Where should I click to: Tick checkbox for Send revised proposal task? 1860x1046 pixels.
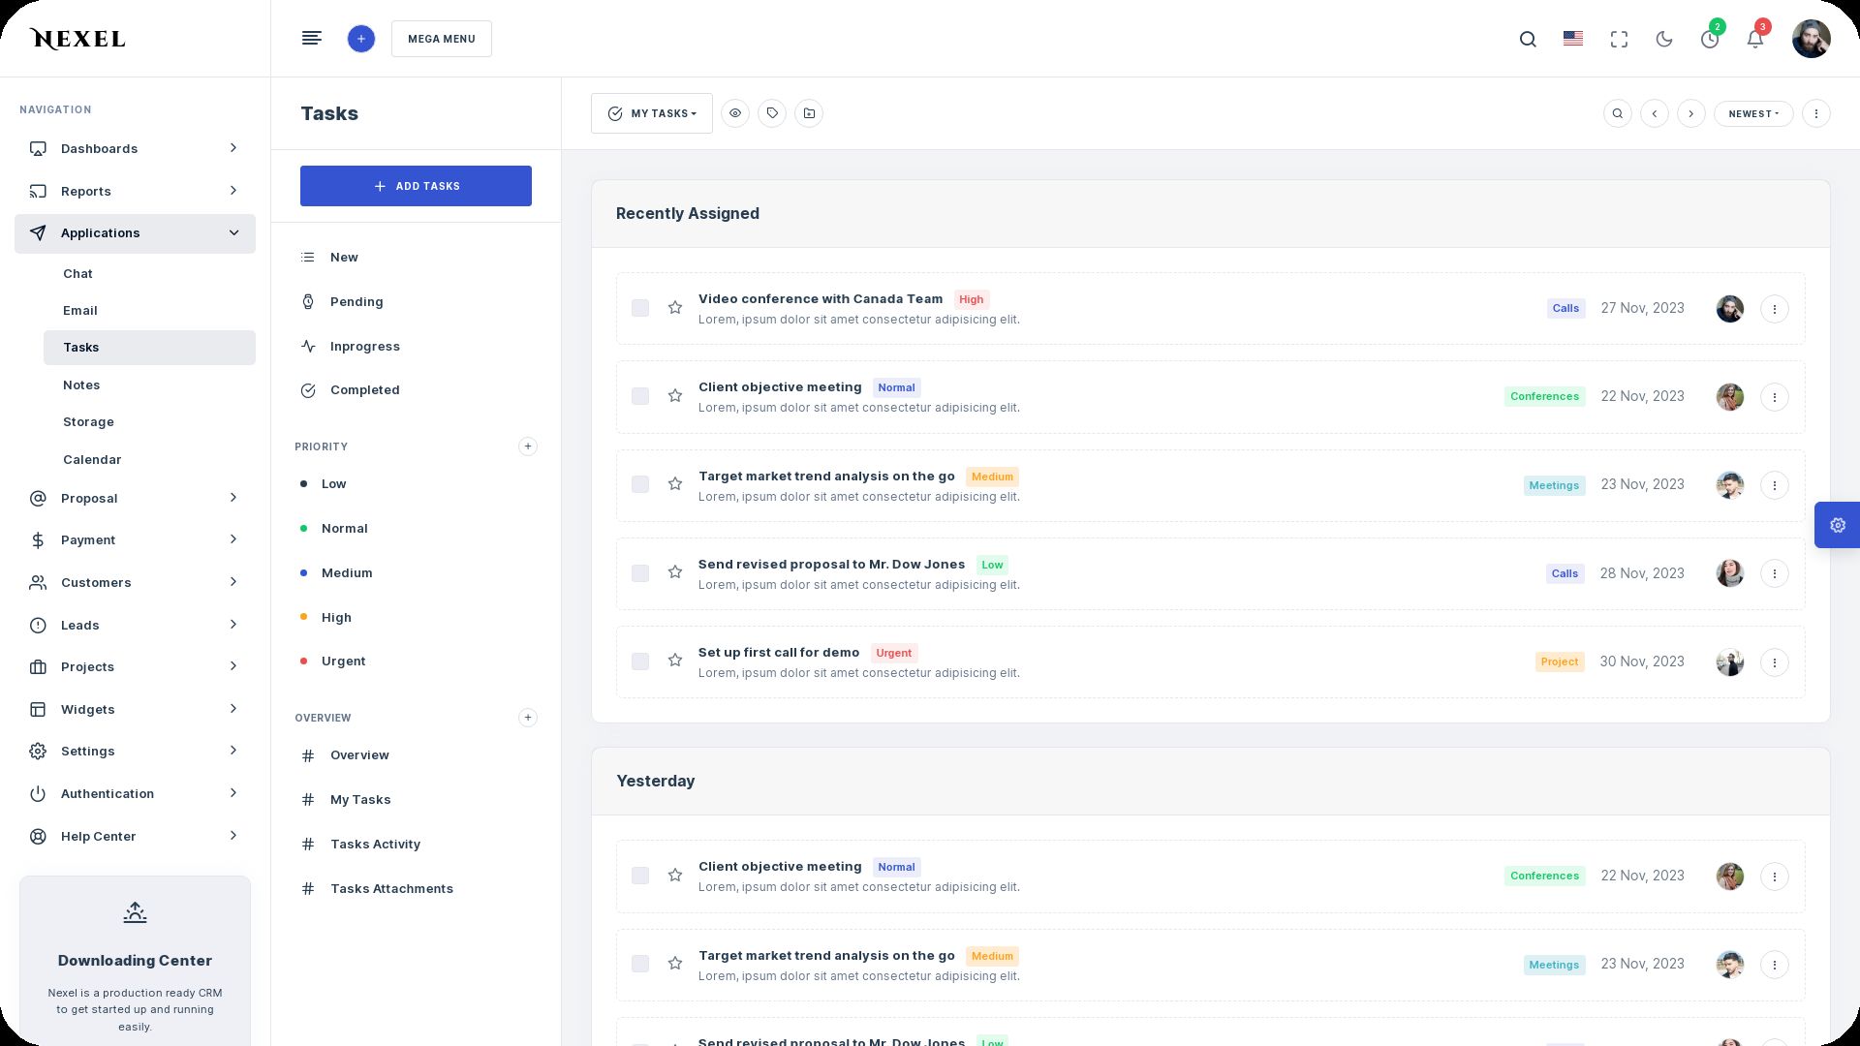pyautogui.click(x=640, y=573)
